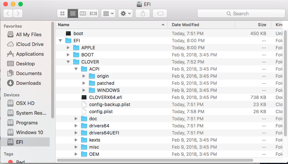Viewport: 288px width, 164px height.
Task: Expand the doc folder
Action: pos(76,119)
